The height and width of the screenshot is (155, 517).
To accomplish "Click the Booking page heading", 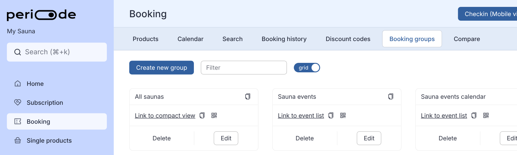I will (148, 14).
